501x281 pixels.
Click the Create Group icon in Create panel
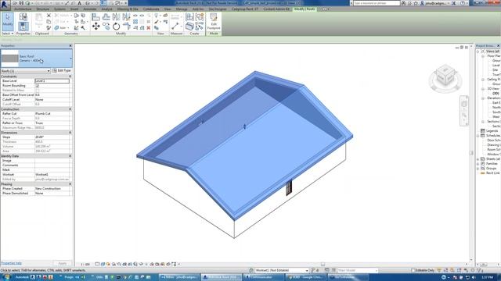coord(200,16)
